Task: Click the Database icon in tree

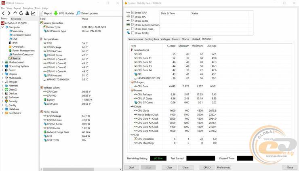Action: pos(6,109)
